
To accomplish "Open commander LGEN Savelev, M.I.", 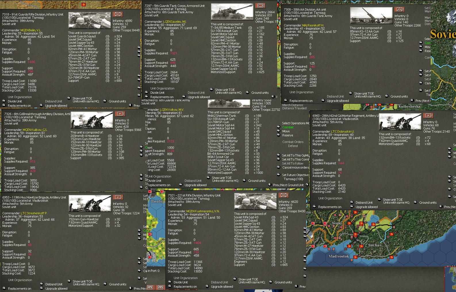I will [175, 22].
